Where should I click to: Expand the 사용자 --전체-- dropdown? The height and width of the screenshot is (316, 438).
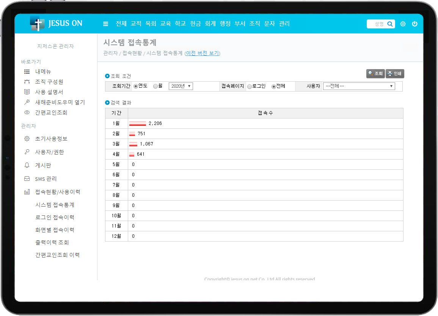tap(359, 86)
